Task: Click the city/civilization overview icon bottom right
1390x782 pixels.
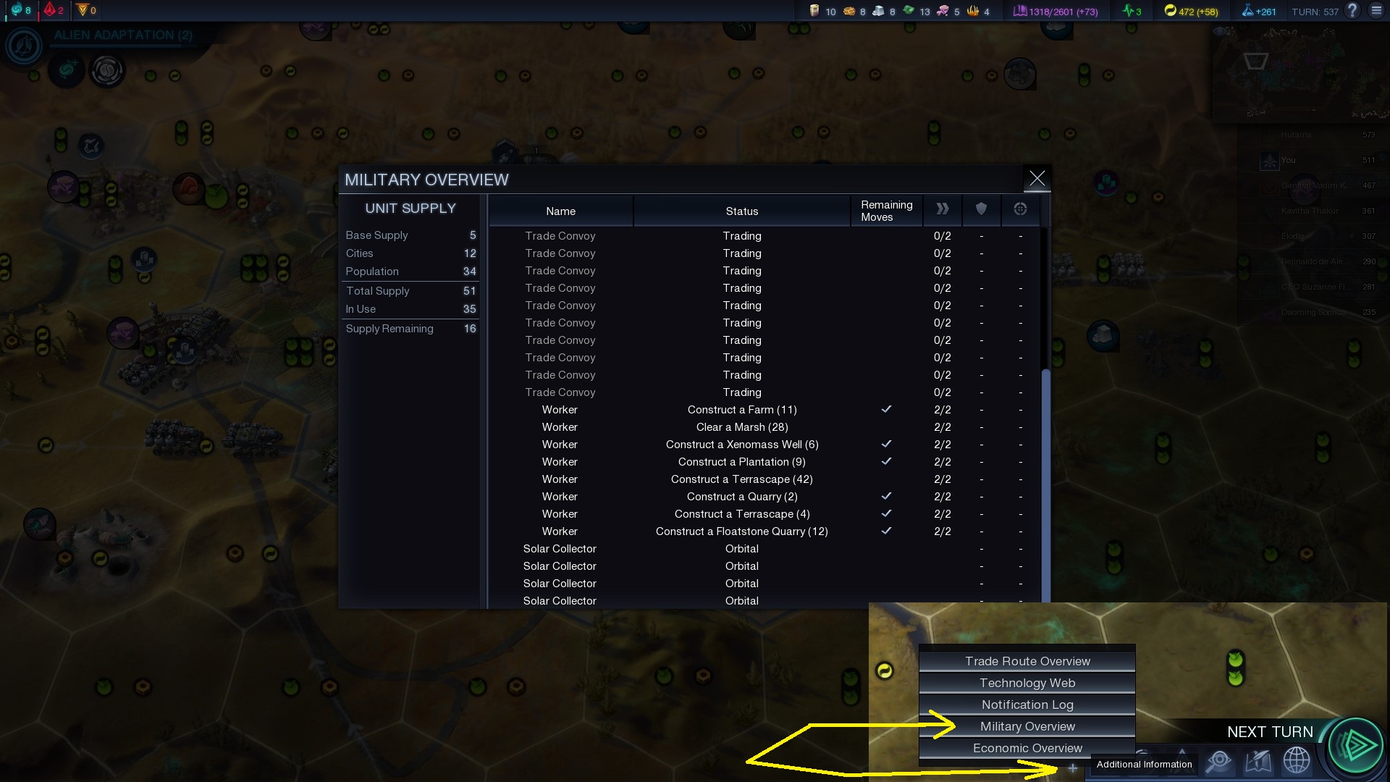Action: coord(1295,762)
